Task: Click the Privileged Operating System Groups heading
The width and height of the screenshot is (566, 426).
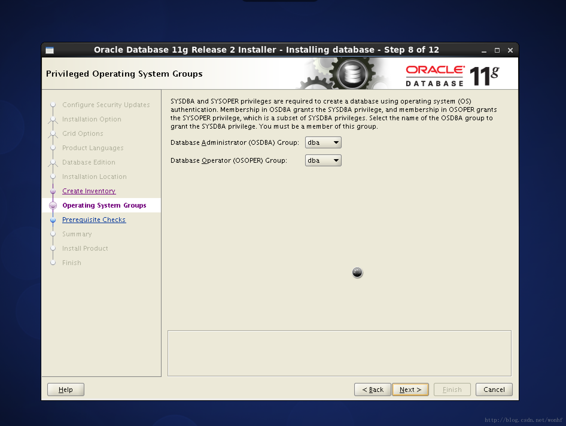Action: pyautogui.click(x=124, y=74)
